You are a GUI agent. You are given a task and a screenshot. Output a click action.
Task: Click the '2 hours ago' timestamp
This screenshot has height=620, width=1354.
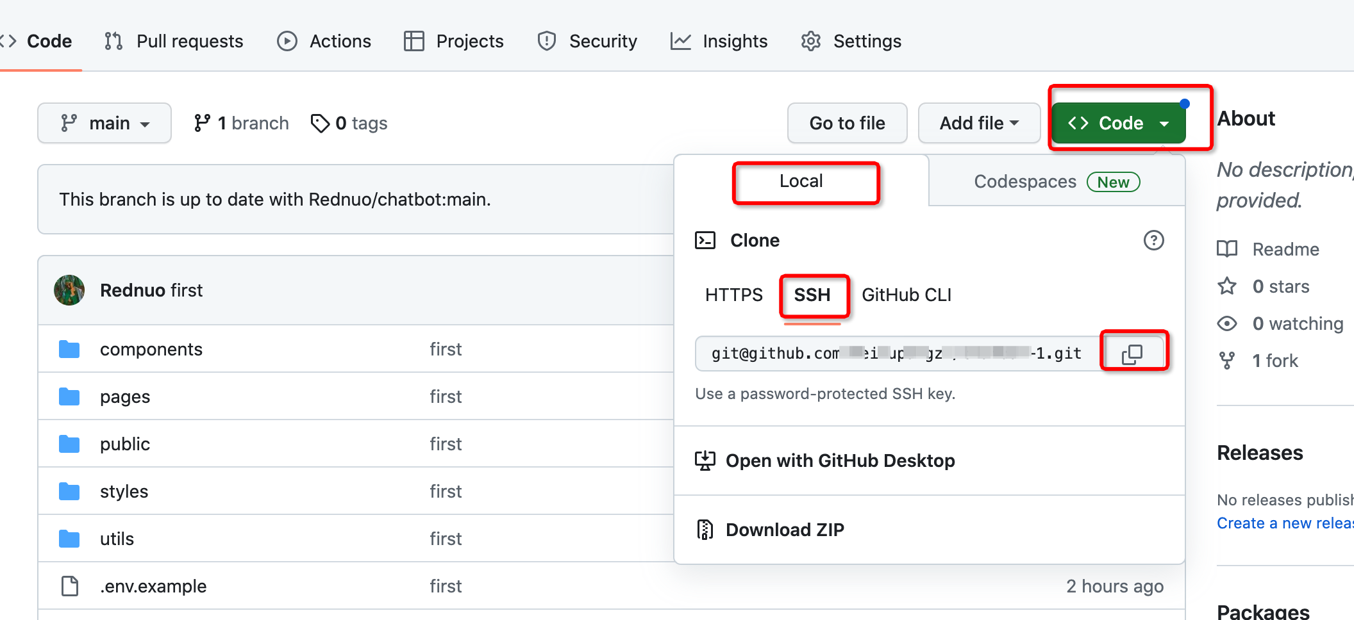(1114, 586)
